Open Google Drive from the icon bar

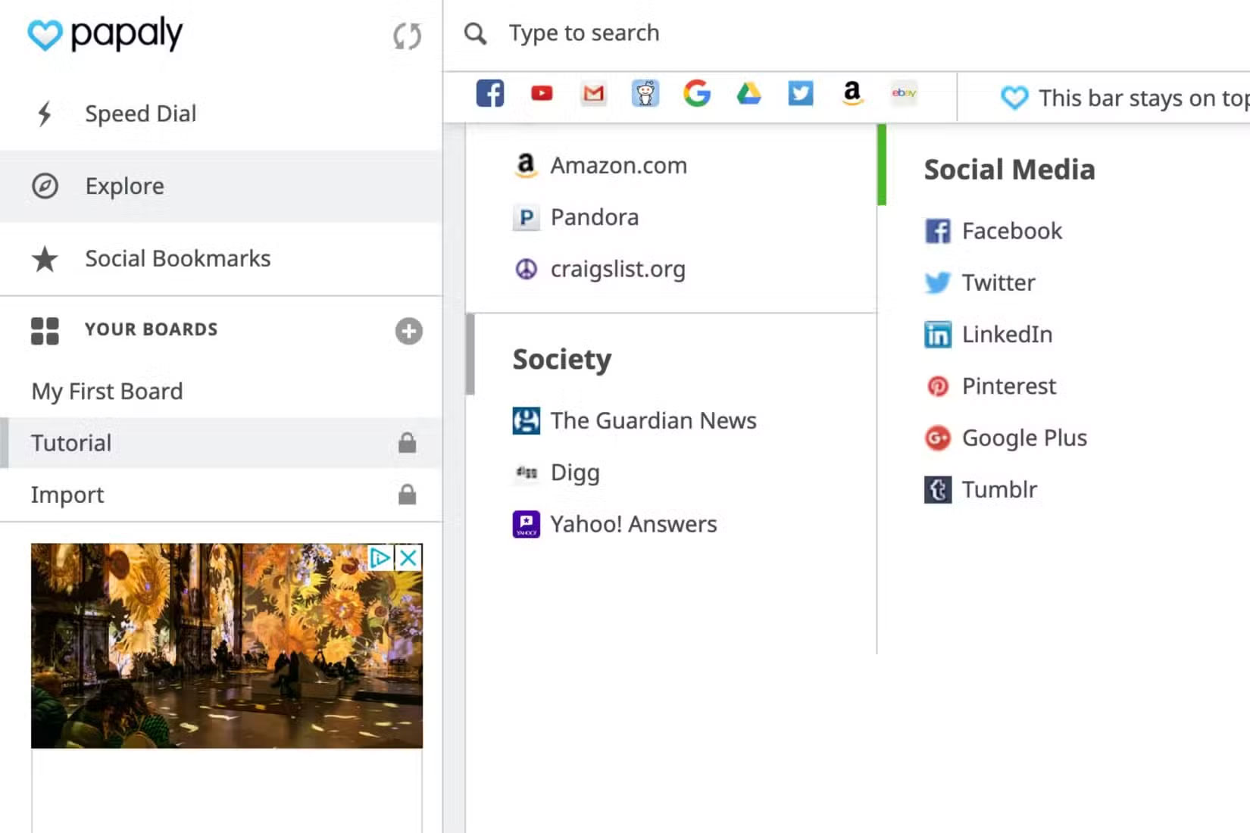click(x=748, y=93)
